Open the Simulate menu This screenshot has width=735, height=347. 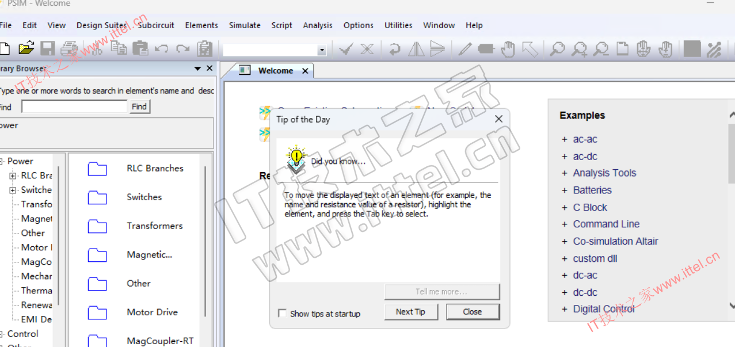(x=245, y=25)
